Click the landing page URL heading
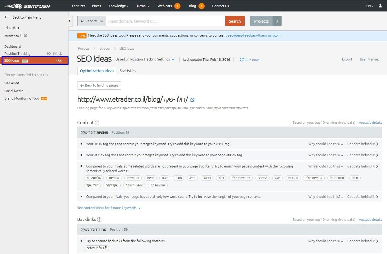Screen dimensions: 387x254 pyautogui.click(x=133, y=100)
